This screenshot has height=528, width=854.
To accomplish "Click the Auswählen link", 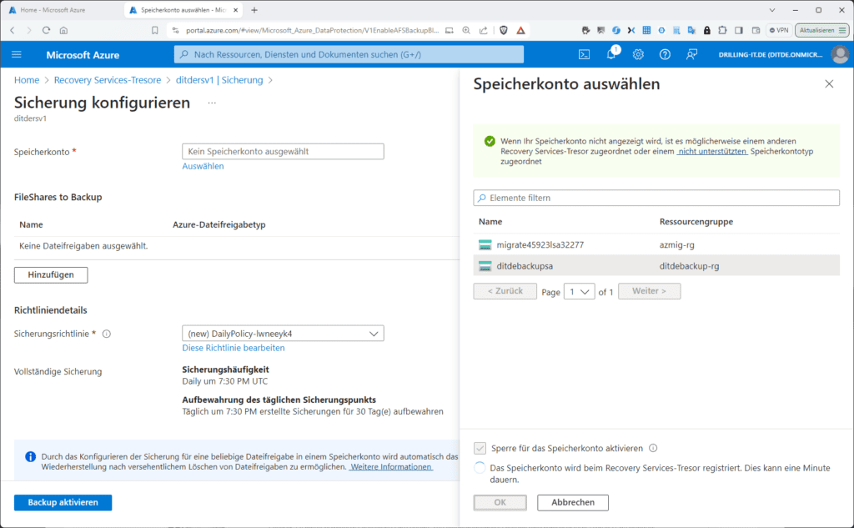I will pos(203,166).
